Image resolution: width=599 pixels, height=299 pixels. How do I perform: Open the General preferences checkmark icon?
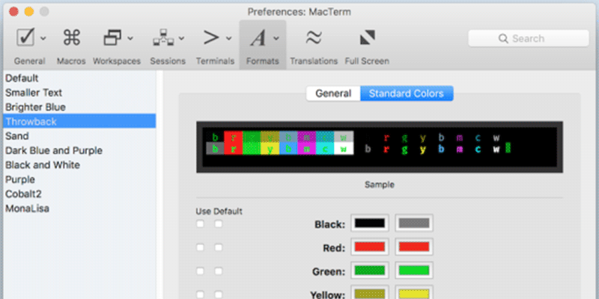pyautogui.click(x=25, y=38)
